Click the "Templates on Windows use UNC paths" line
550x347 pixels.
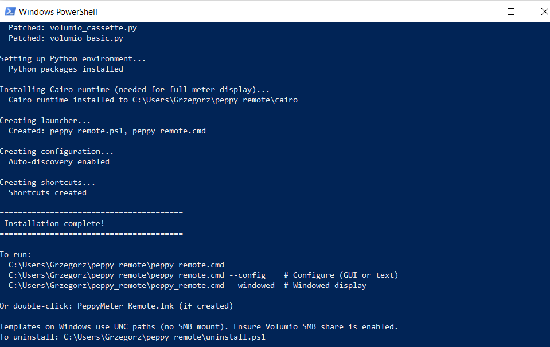(198, 326)
